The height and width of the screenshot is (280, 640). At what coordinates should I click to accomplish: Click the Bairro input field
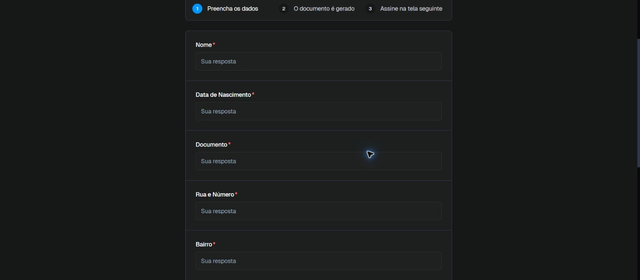point(318,261)
